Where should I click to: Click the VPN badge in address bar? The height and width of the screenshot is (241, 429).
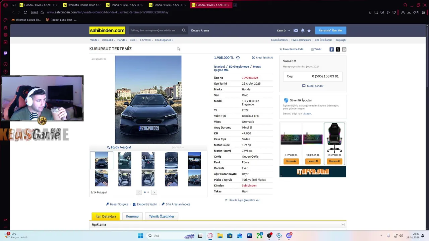pyautogui.click(x=34, y=12)
